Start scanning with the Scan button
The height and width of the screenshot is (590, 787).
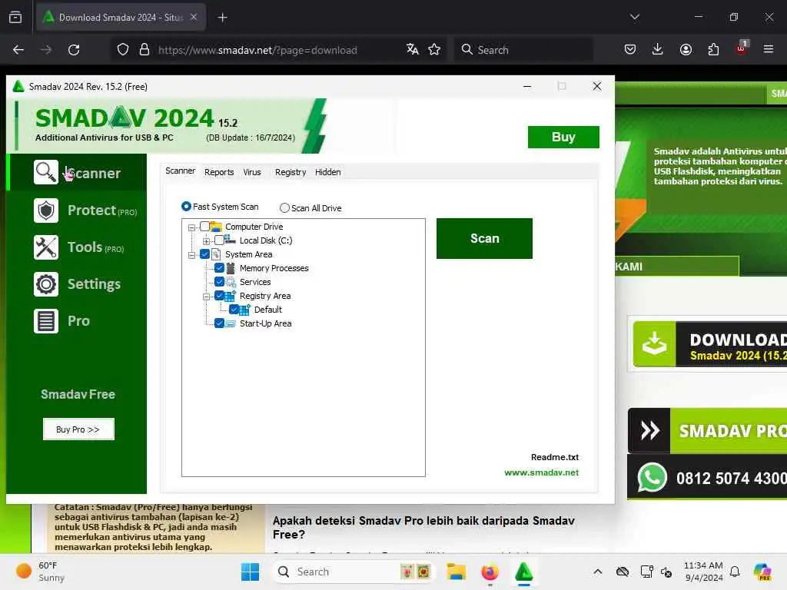[x=484, y=238]
